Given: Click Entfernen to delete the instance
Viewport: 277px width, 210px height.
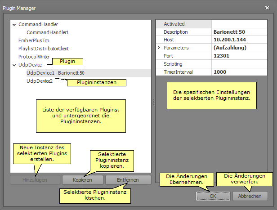Looking at the screenshot, I should (x=128, y=180).
